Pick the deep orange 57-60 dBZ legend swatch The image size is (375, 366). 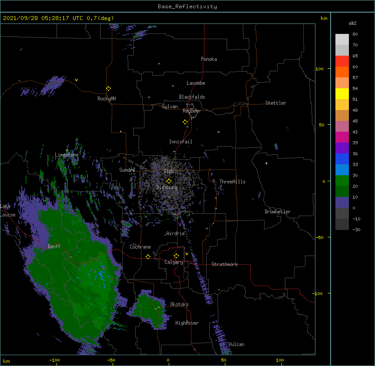click(342, 72)
